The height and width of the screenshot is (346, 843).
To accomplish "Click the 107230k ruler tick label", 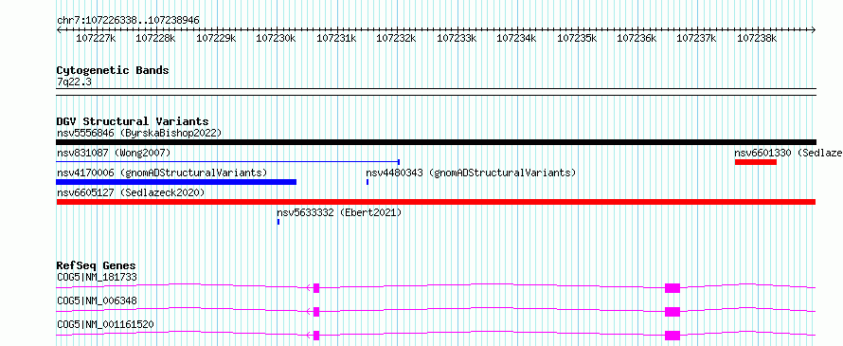I will click(x=276, y=38).
